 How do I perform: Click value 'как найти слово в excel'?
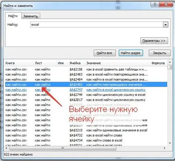[104, 140]
